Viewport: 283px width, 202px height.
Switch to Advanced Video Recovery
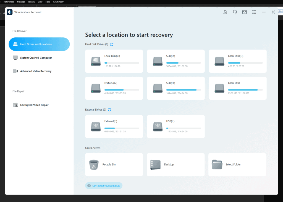click(36, 71)
